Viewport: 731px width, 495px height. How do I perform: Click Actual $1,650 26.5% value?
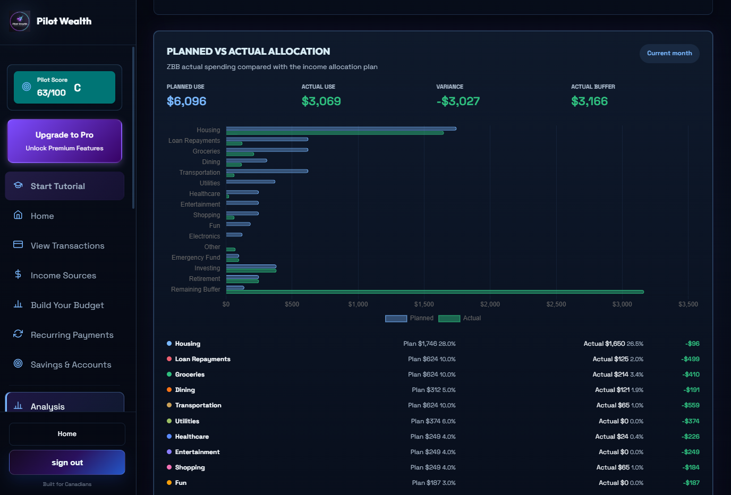(x=614, y=344)
